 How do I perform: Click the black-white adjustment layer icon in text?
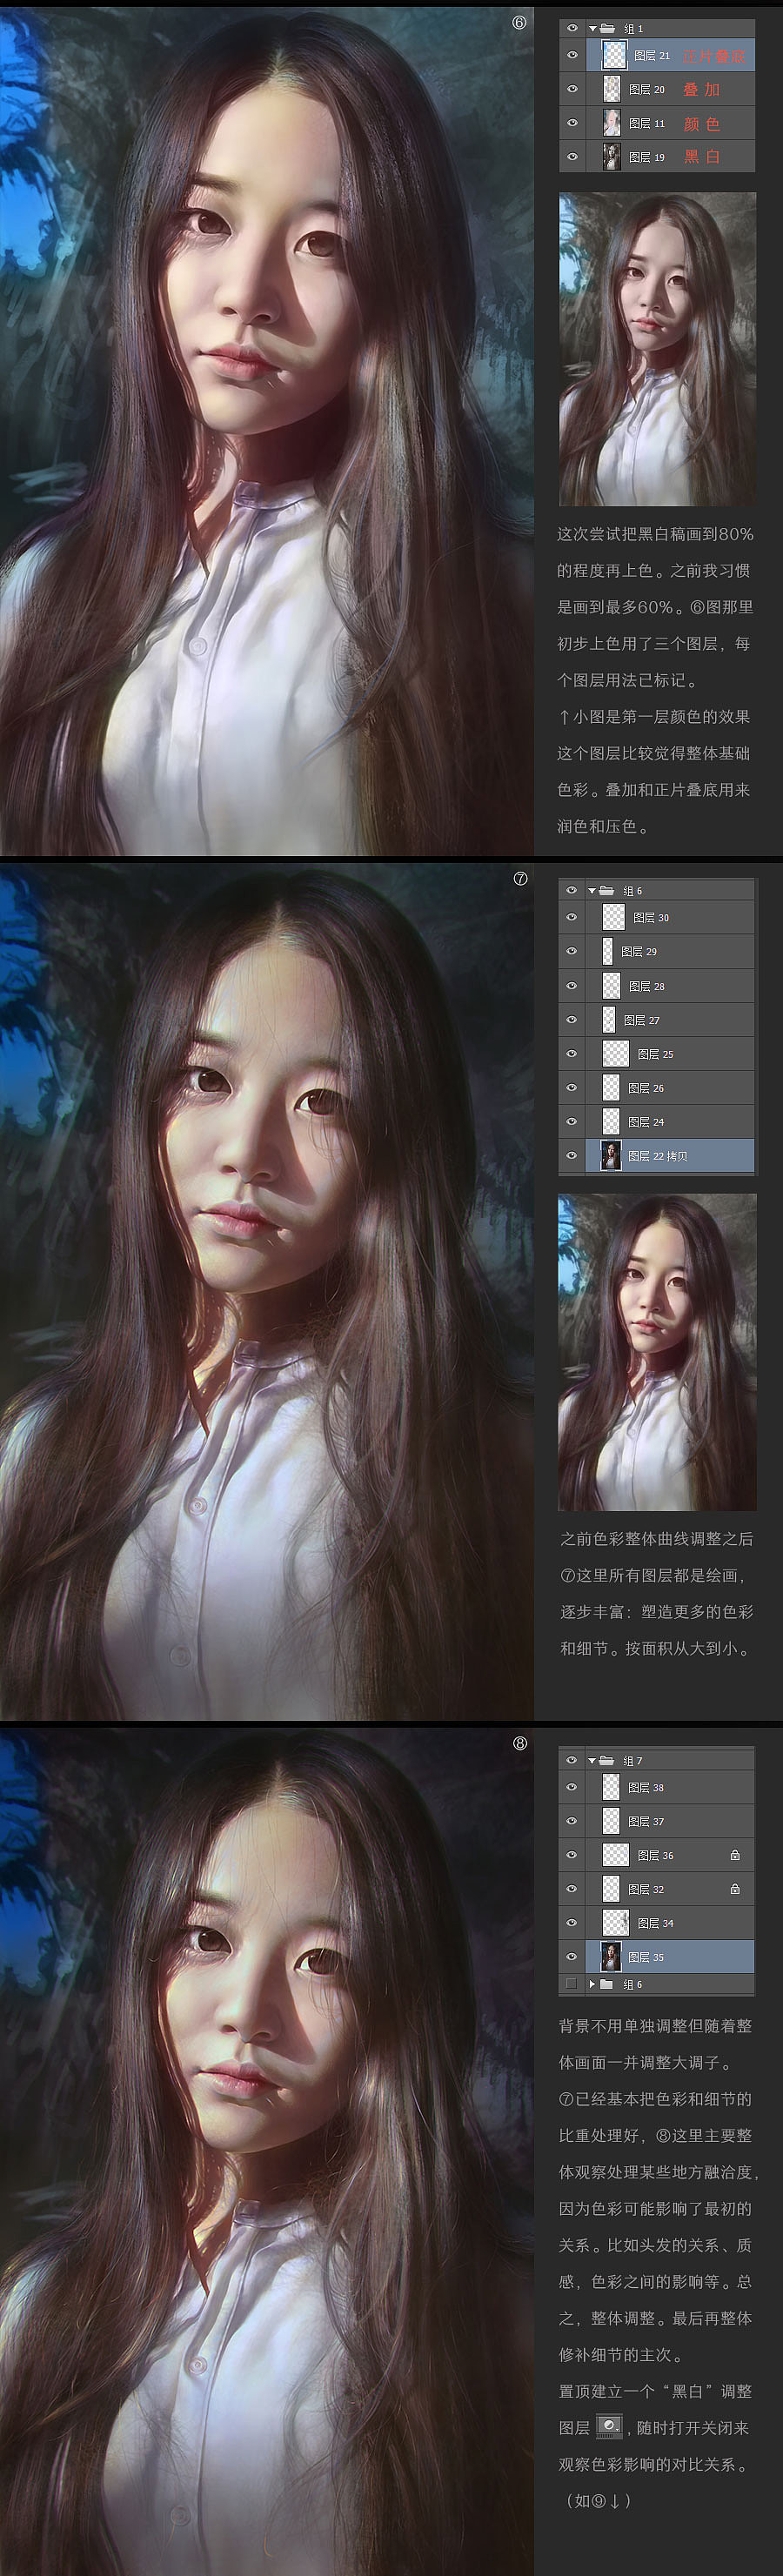[x=609, y=2426]
